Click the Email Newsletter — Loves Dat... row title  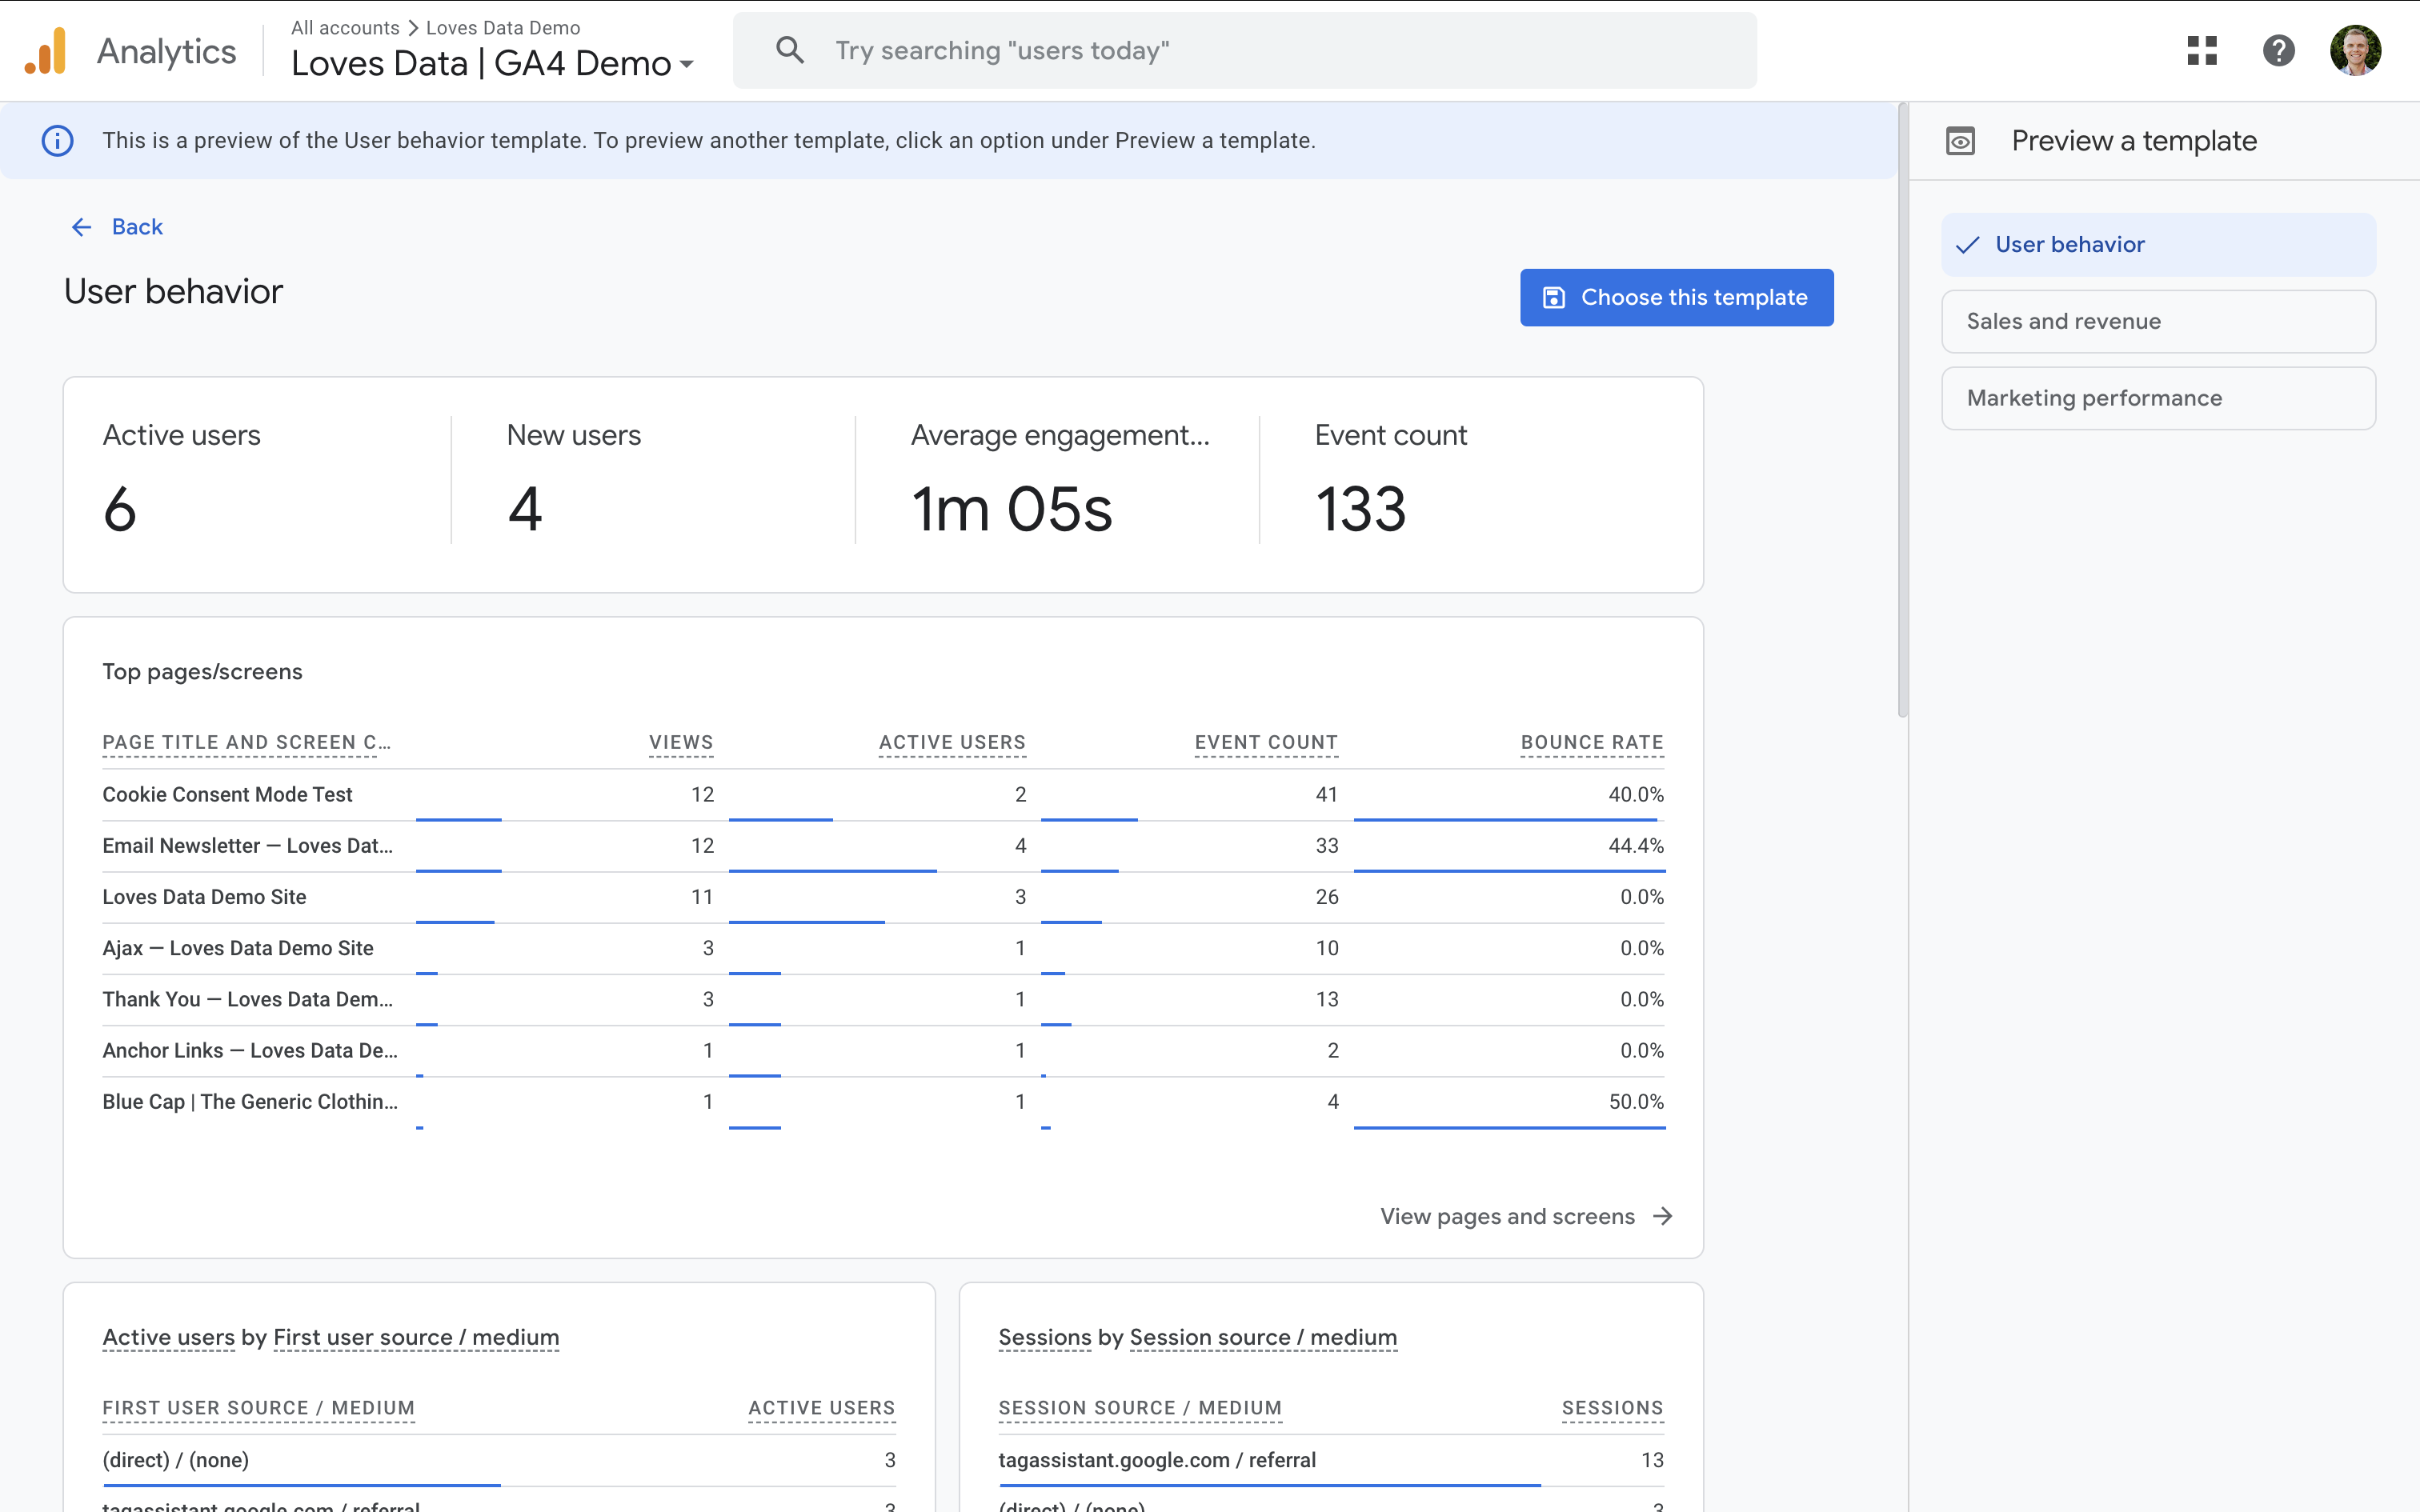247,846
